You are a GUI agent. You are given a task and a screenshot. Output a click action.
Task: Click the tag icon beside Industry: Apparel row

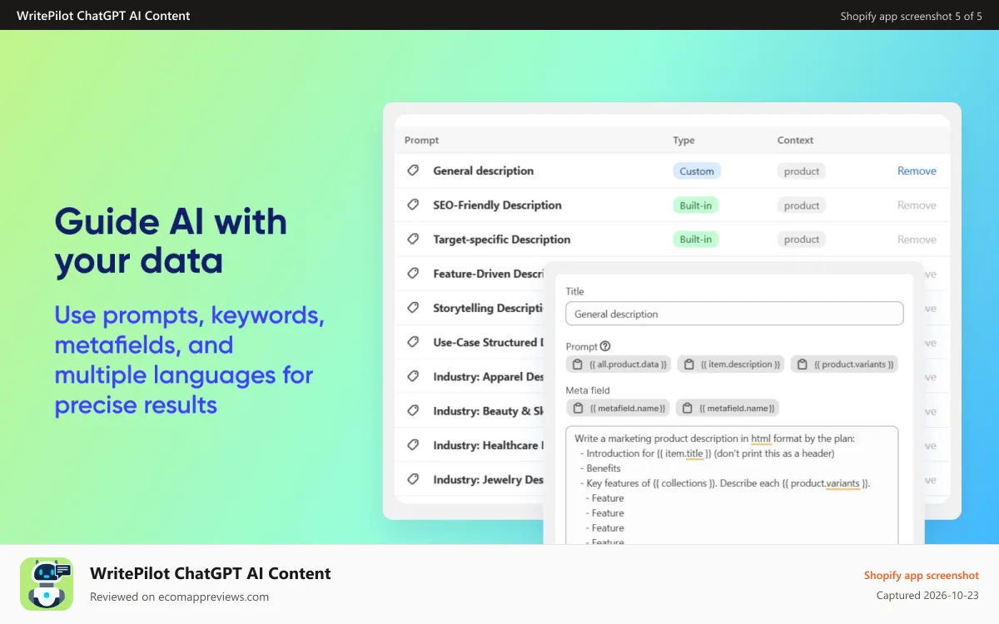[413, 376]
